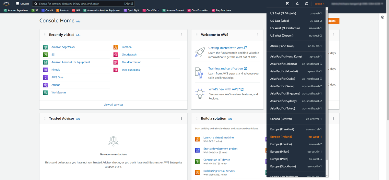Open CloudFormation favorite in bookmarks bar
This screenshot has width=389, height=180.
(x=198, y=10)
